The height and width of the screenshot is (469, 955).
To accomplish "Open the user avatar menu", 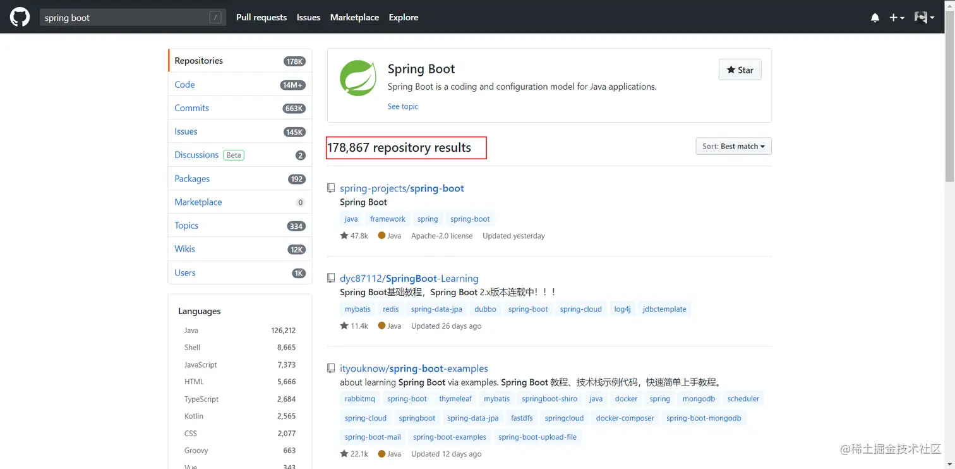I will tap(924, 18).
